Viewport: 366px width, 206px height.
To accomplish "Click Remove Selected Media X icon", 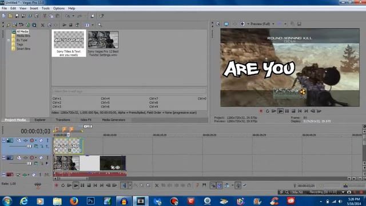I will 42,25.
